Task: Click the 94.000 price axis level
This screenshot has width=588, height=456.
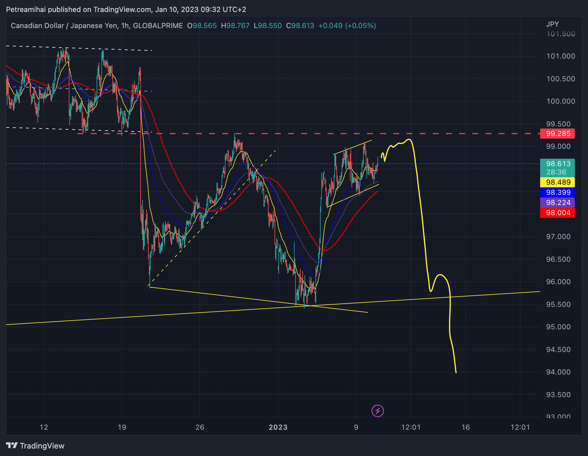Action: (x=559, y=372)
